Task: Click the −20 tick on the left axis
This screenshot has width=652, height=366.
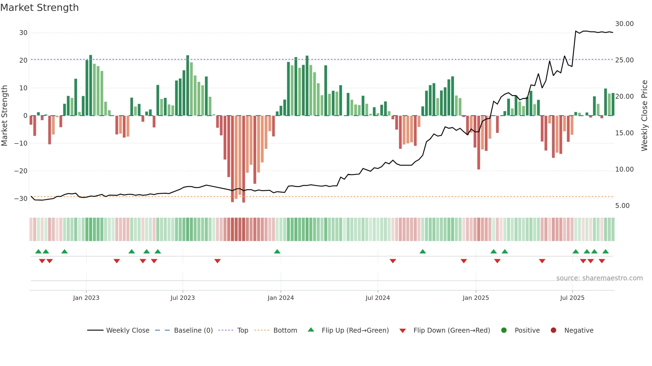Action: pyautogui.click(x=21, y=171)
